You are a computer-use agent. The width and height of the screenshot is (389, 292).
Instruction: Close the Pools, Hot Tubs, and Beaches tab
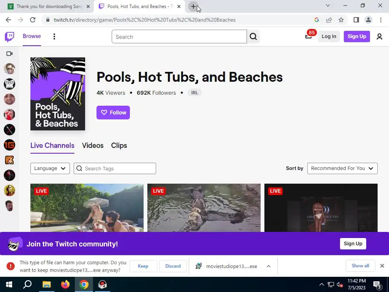[179, 6]
